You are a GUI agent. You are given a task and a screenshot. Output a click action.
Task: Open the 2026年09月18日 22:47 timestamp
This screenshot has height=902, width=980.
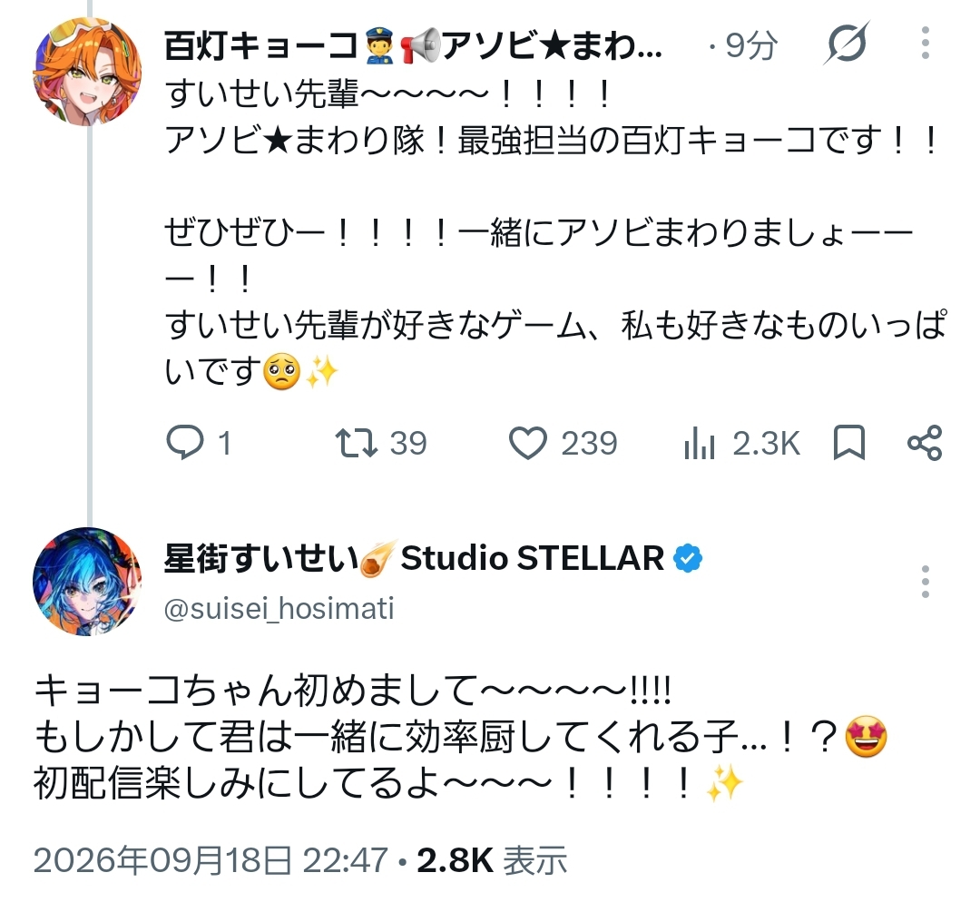click(211, 860)
